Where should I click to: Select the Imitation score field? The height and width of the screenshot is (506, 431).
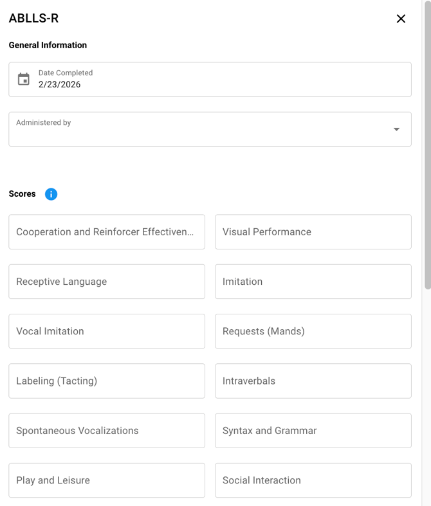(x=313, y=282)
